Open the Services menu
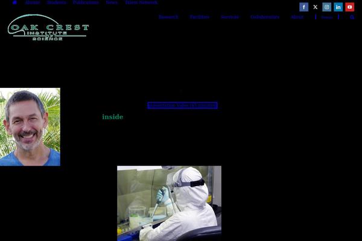This screenshot has height=241, width=362. (x=230, y=17)
